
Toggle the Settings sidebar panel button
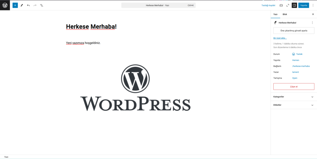tap(294, 5)
